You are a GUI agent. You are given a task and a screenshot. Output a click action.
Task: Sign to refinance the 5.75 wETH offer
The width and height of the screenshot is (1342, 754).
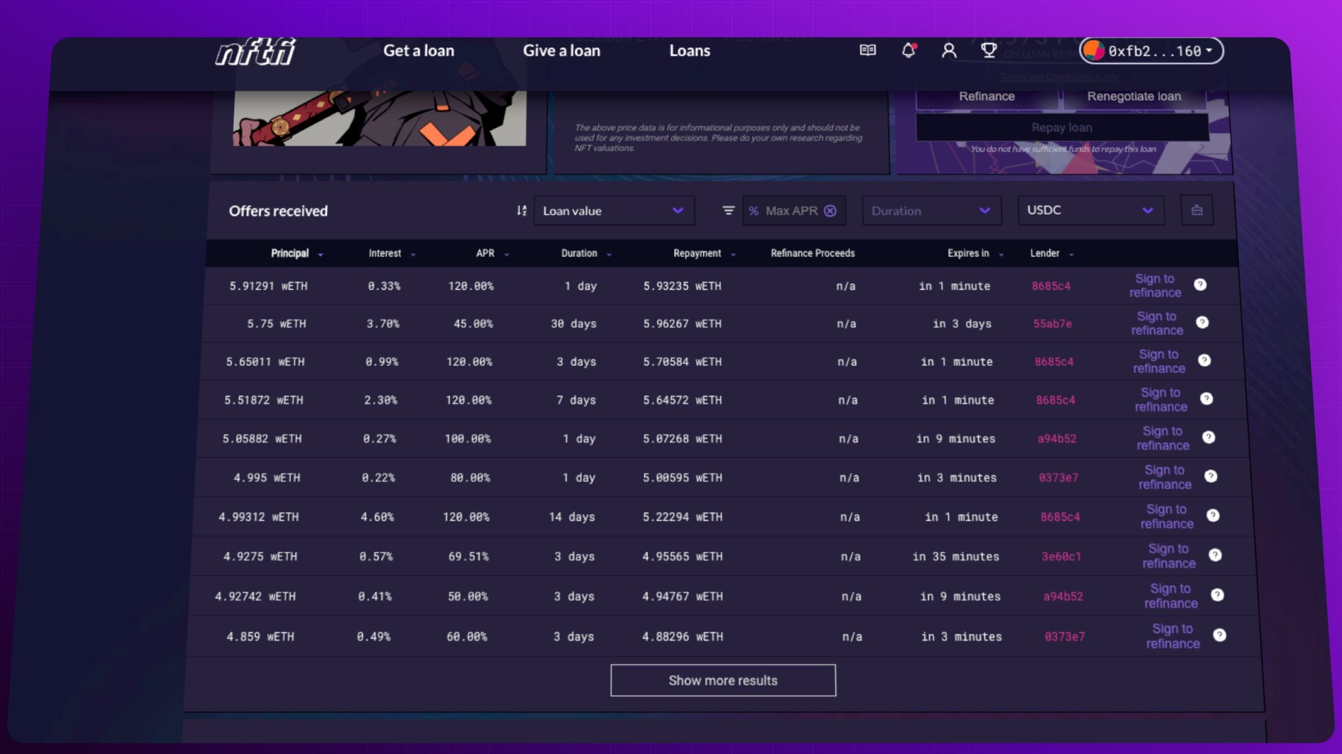click(1157, 323)
